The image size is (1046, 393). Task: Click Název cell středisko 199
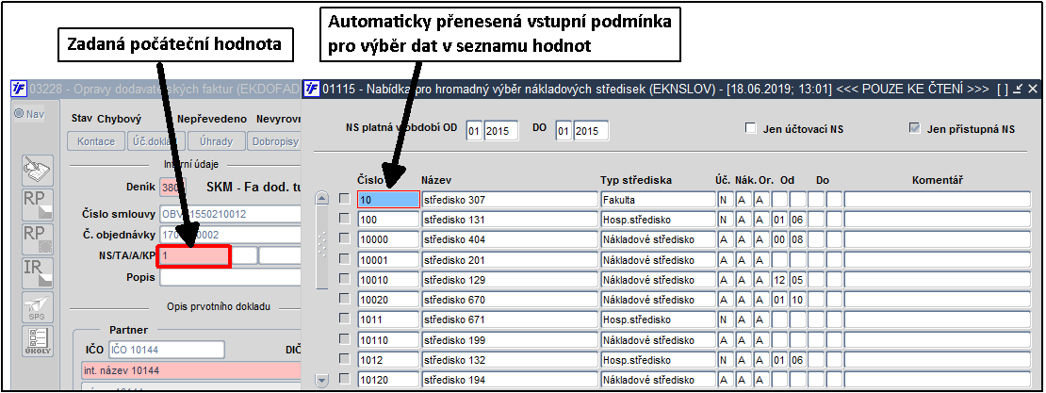pyautogui.click(x=510, y=340)
